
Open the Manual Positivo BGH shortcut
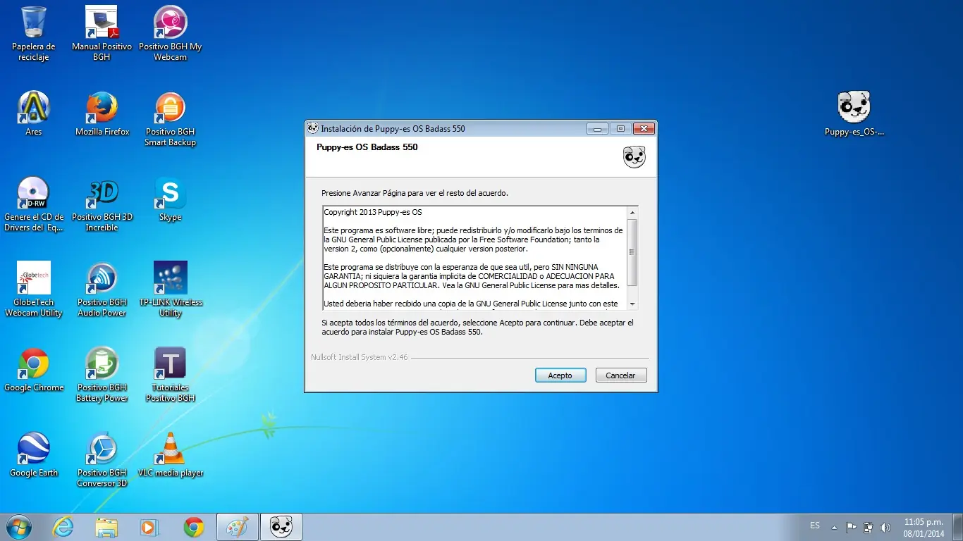point(102,33)
